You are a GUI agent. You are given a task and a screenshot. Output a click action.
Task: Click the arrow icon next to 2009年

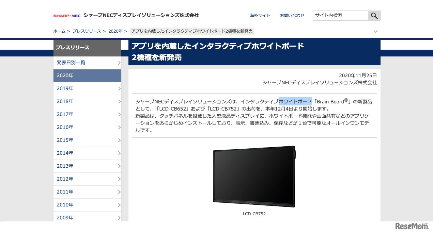coord(119,218)
